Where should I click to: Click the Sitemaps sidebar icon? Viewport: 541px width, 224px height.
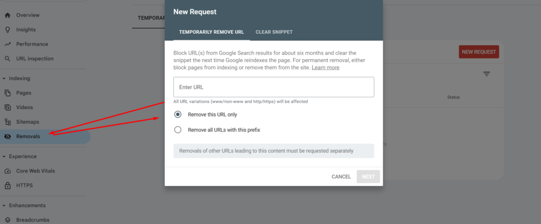pos(7,122)
